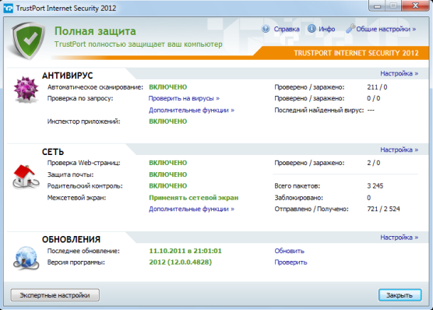Click the Всего пакетов value 3 245
The image size is (433, 310).
[x=375, y=185]
